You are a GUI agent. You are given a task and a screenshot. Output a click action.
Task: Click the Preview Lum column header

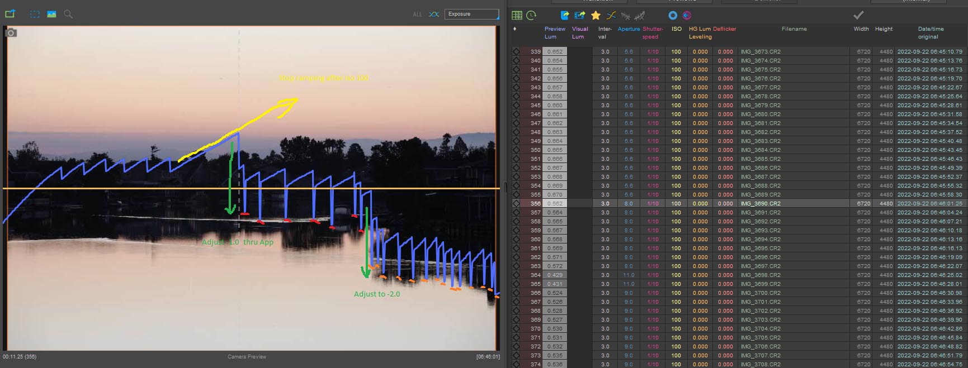click(554, 32)
